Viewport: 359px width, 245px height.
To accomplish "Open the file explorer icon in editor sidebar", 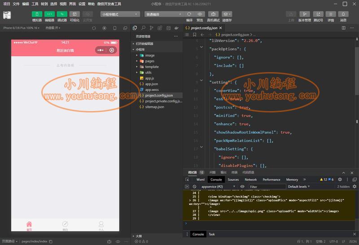I will (135, 28).
